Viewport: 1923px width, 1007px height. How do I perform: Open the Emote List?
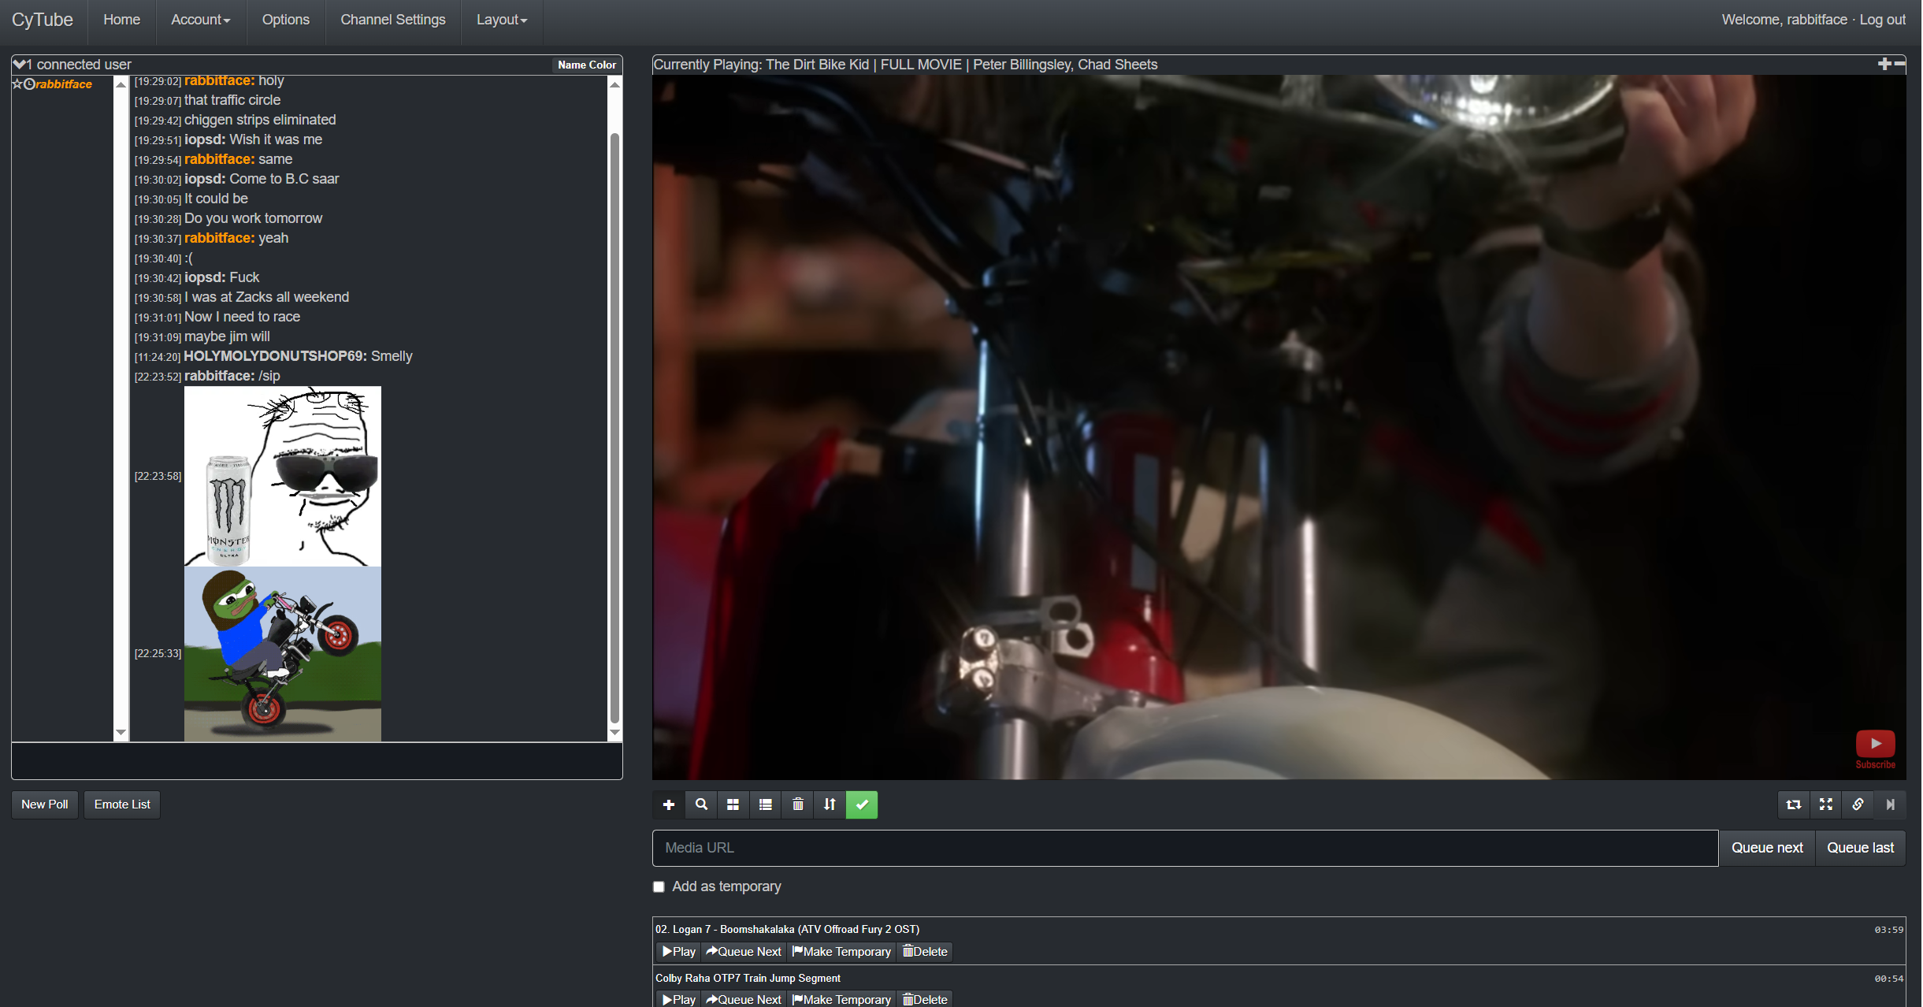[x=122, y=804]
